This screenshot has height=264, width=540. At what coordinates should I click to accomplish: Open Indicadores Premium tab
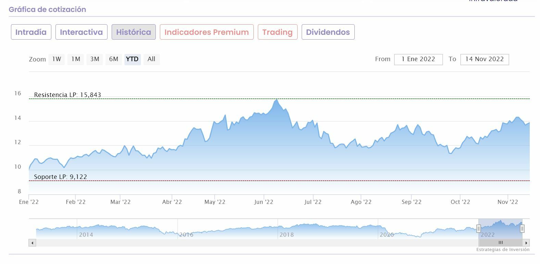pyautogui.click(x=206, y=32)
